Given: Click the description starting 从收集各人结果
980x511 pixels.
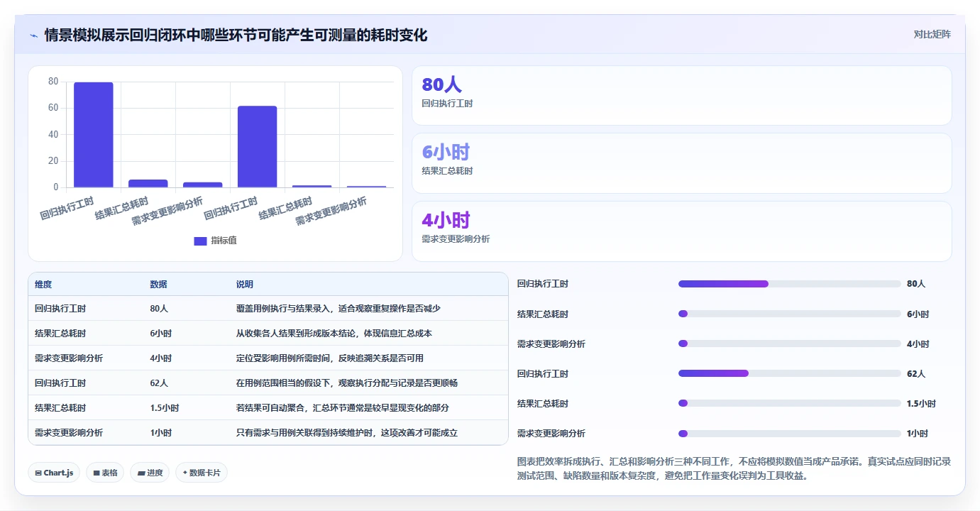Looking at the screenshot, I should coord(334,334).
